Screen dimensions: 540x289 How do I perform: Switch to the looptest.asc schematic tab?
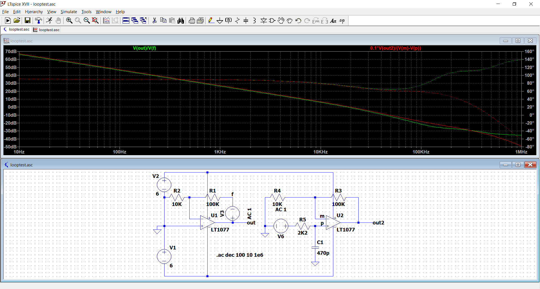click(16, 29)
